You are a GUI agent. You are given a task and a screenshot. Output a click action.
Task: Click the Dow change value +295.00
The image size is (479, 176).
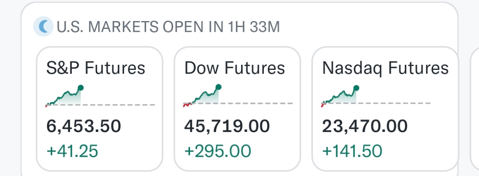(x=218, y=151)
